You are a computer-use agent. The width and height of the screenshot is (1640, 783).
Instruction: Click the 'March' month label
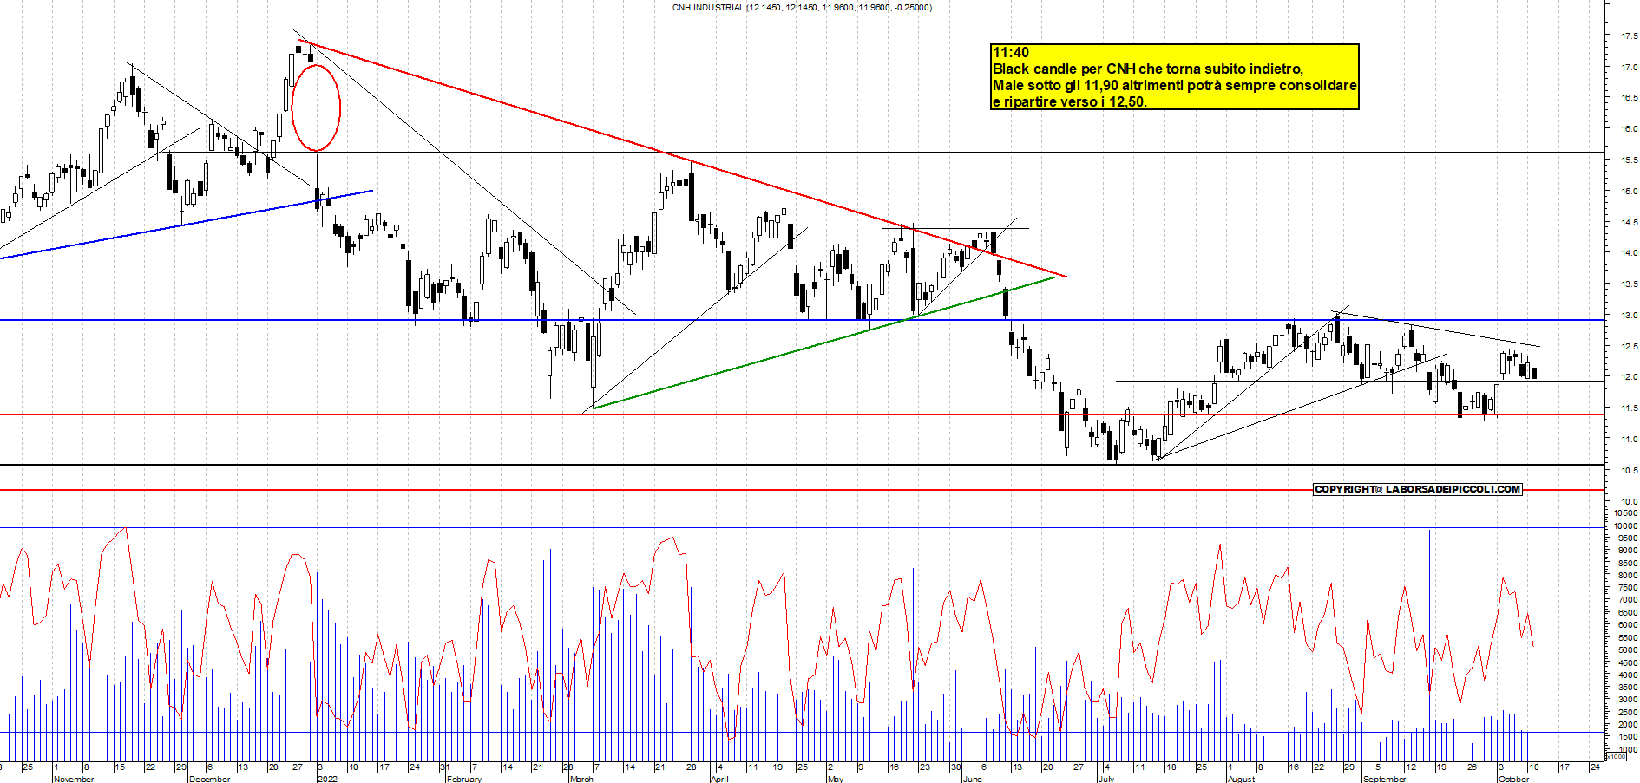tap(581, 779)
